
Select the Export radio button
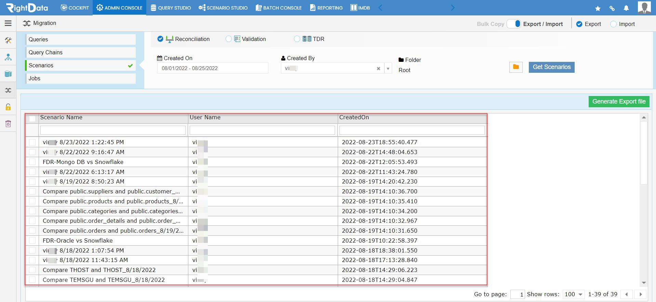(579, 24)
